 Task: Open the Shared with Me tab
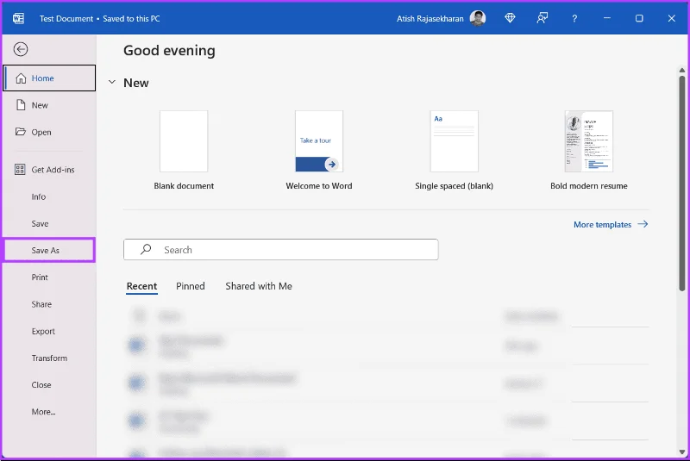point(259,286)
